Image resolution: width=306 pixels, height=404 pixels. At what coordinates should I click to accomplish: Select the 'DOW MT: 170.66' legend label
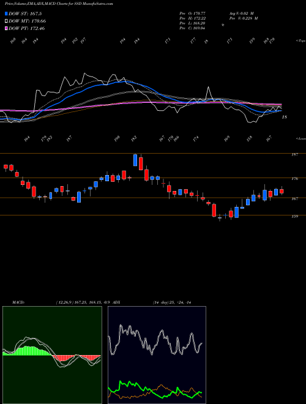27,21
